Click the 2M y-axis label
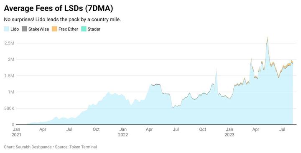The image size is (301, 153). [x=11, y=59]
